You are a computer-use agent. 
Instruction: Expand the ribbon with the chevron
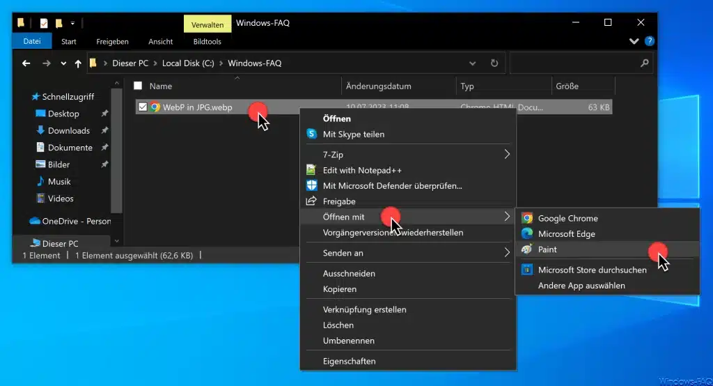[x=634, y=41]
